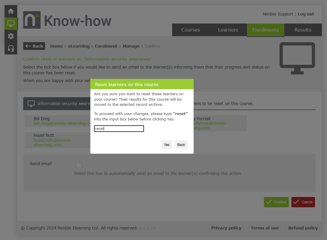Go to the Courses tab
327x240 pixels.
[x=191, y=30]
